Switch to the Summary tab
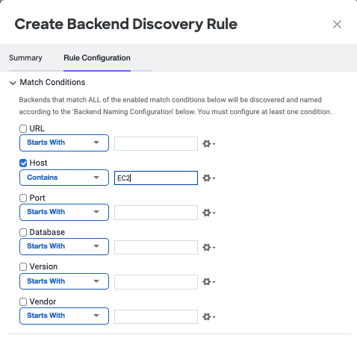This screenshot has height=338, width=357. tap(25, 58)
